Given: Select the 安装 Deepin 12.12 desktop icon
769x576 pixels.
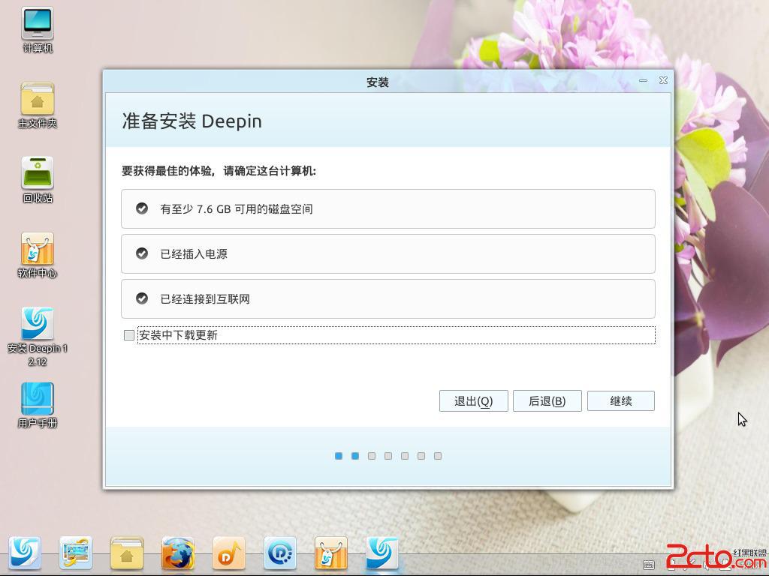Looking at the screenshot, I should [38, 337].
